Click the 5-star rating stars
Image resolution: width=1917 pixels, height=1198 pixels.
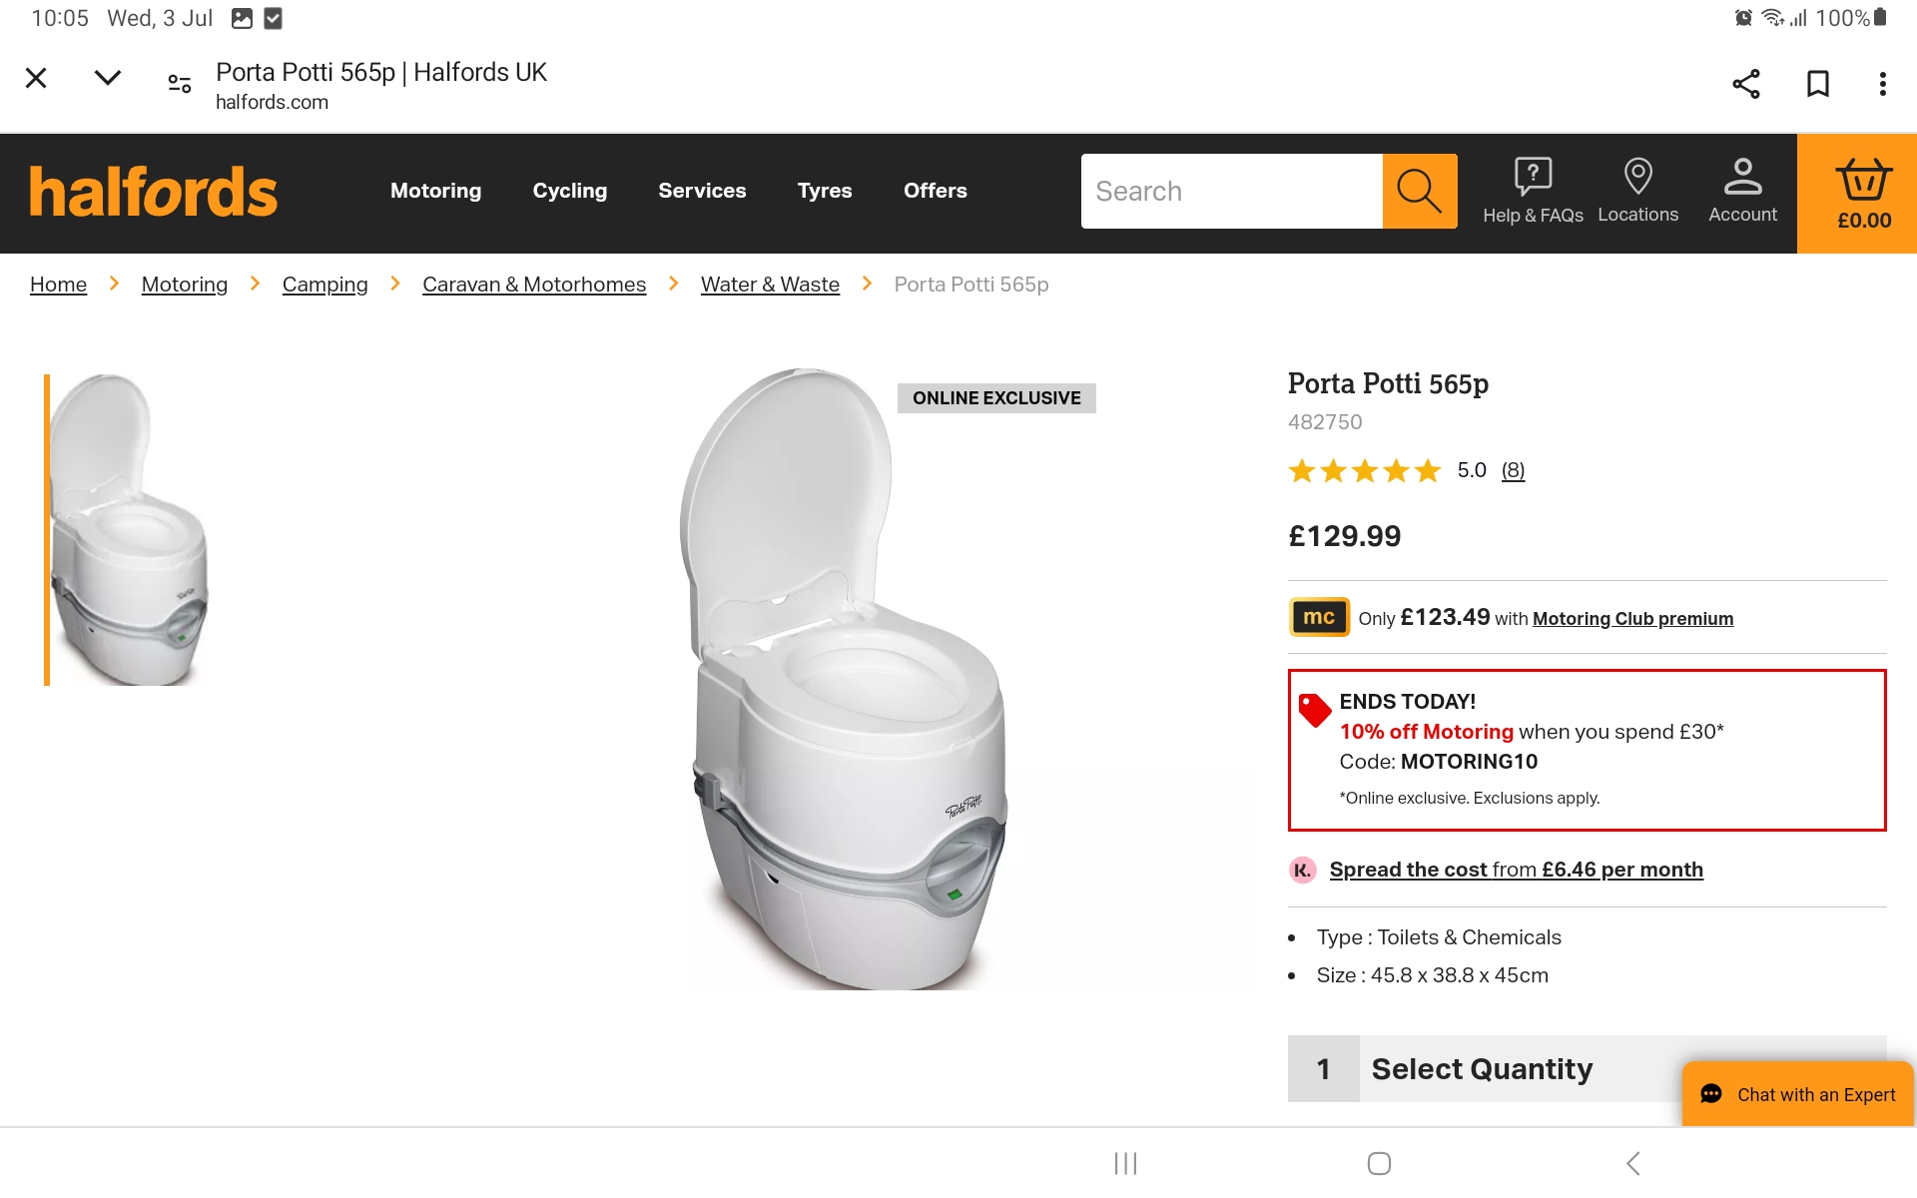[1365, 470]
